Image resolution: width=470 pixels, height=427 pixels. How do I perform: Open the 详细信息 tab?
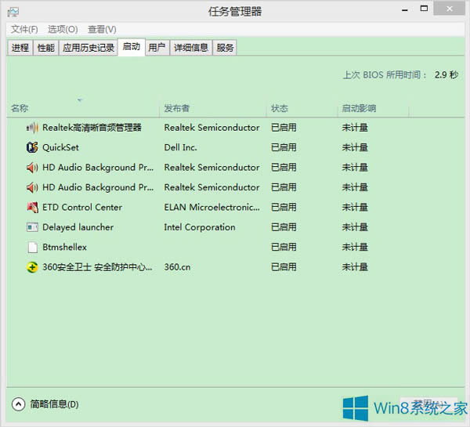point(191,48)
